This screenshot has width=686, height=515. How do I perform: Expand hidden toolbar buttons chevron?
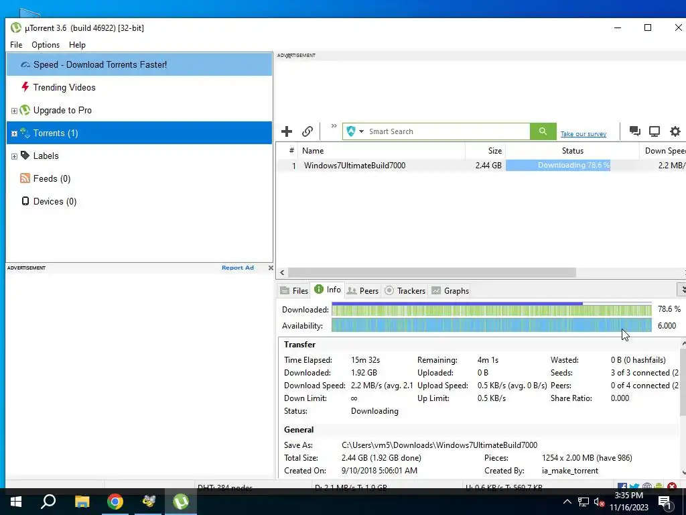(x=334, y=125)
